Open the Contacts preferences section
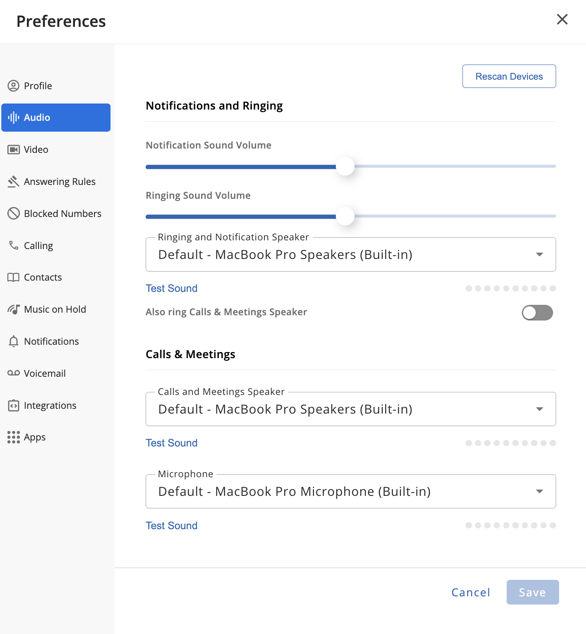This screenshot has height=634, width=586. coord(42,277)
